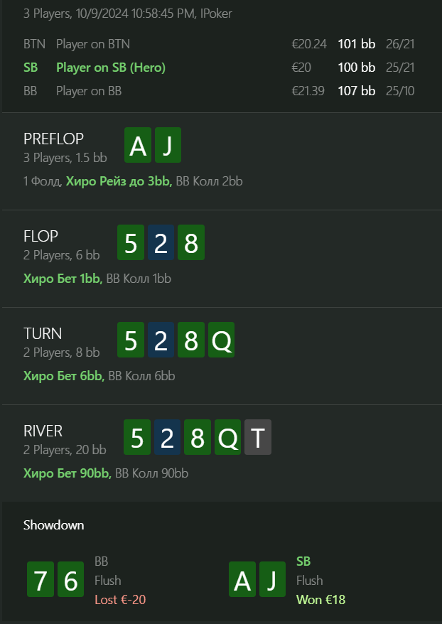Viewport: 442px width, 624px height.
Task: Click the RIVER section heading
Action: [43, 431]
